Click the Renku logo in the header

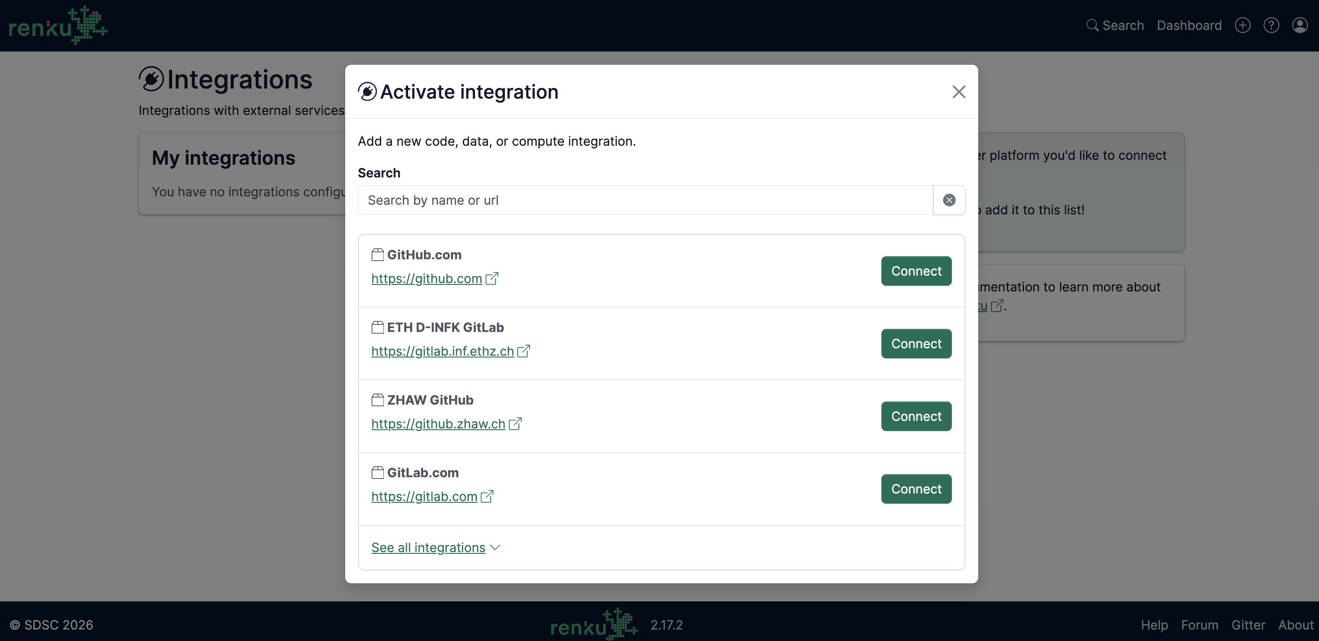[x=58, y=25]
